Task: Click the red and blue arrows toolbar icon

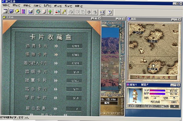Action: point(58,12)
